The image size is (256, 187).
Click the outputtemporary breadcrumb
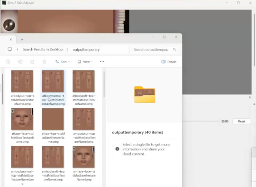(86, 49)
